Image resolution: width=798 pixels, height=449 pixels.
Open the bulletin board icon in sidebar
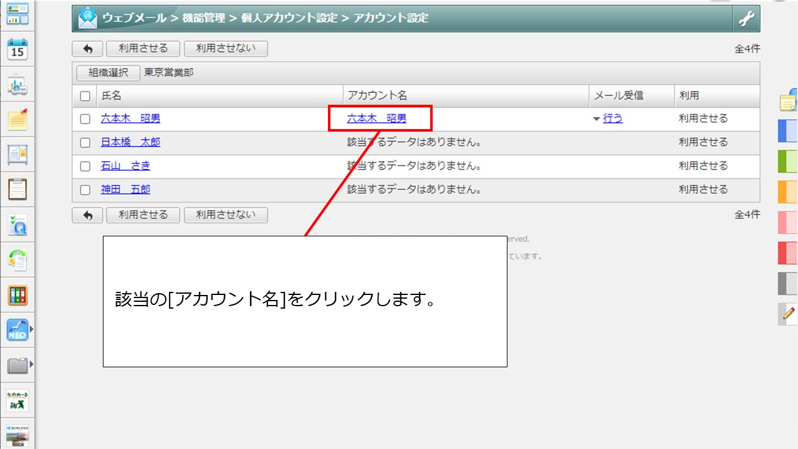pyautogui.click(x=17, y=154)
